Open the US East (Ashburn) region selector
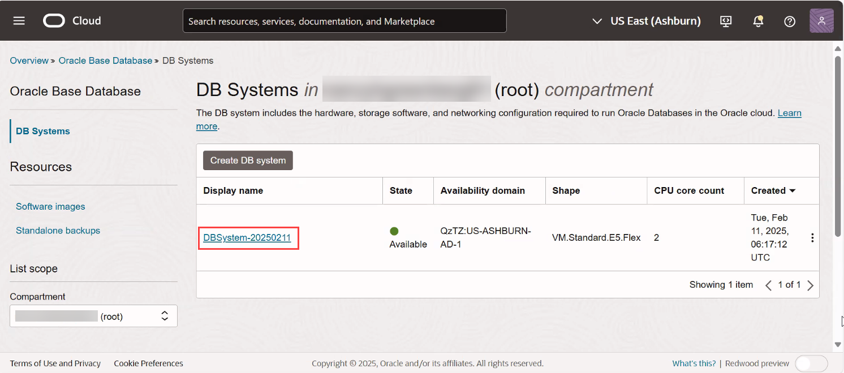 (646, 21)
